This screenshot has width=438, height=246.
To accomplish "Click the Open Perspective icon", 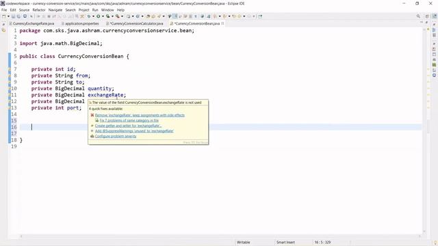I will 427,16.
